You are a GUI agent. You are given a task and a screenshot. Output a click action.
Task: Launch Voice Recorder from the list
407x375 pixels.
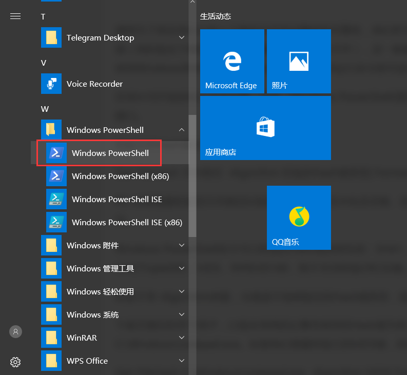tap(94, 84)
